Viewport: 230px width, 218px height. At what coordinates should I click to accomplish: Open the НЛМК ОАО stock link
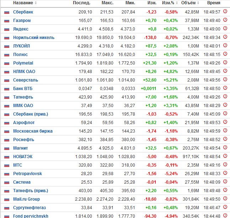[24, 71]
